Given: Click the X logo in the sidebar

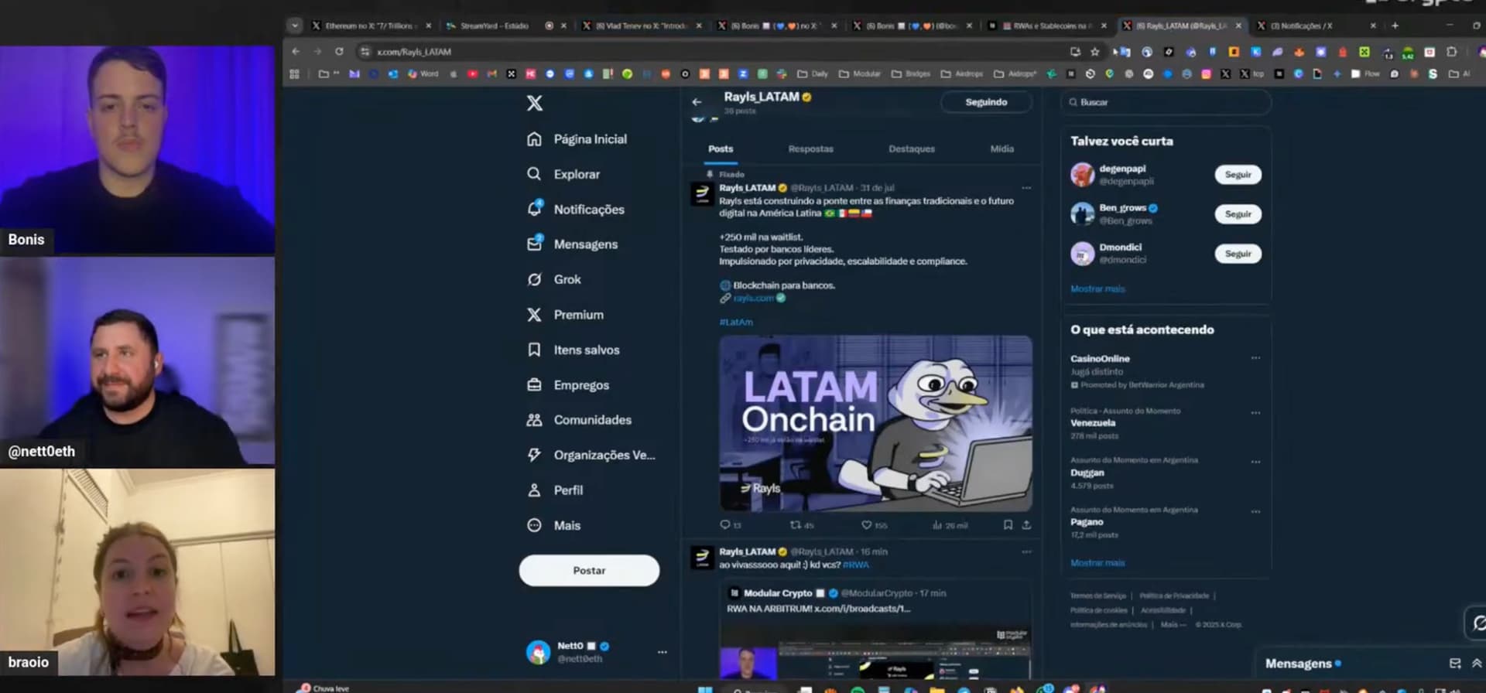Looking at the screenshot, I should coord(535,103).
